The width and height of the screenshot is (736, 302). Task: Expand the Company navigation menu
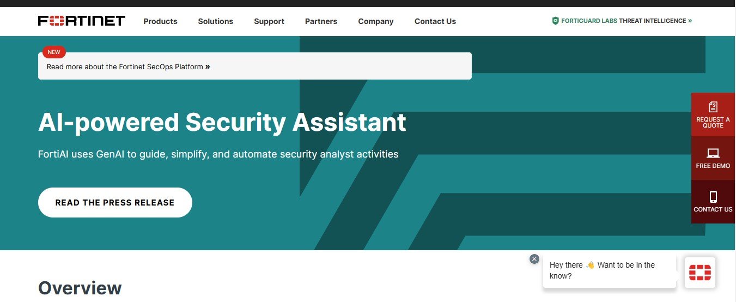(375, 21)
